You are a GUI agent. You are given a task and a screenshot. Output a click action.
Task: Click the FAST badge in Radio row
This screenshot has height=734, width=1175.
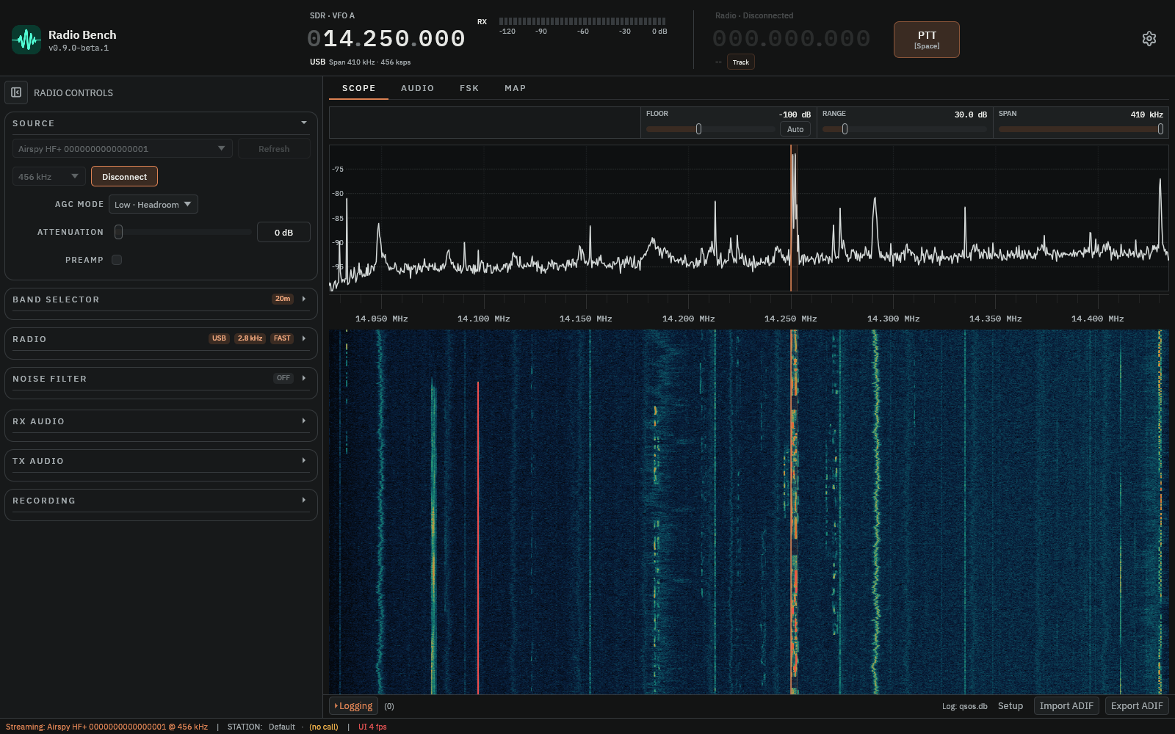point(282,338)
